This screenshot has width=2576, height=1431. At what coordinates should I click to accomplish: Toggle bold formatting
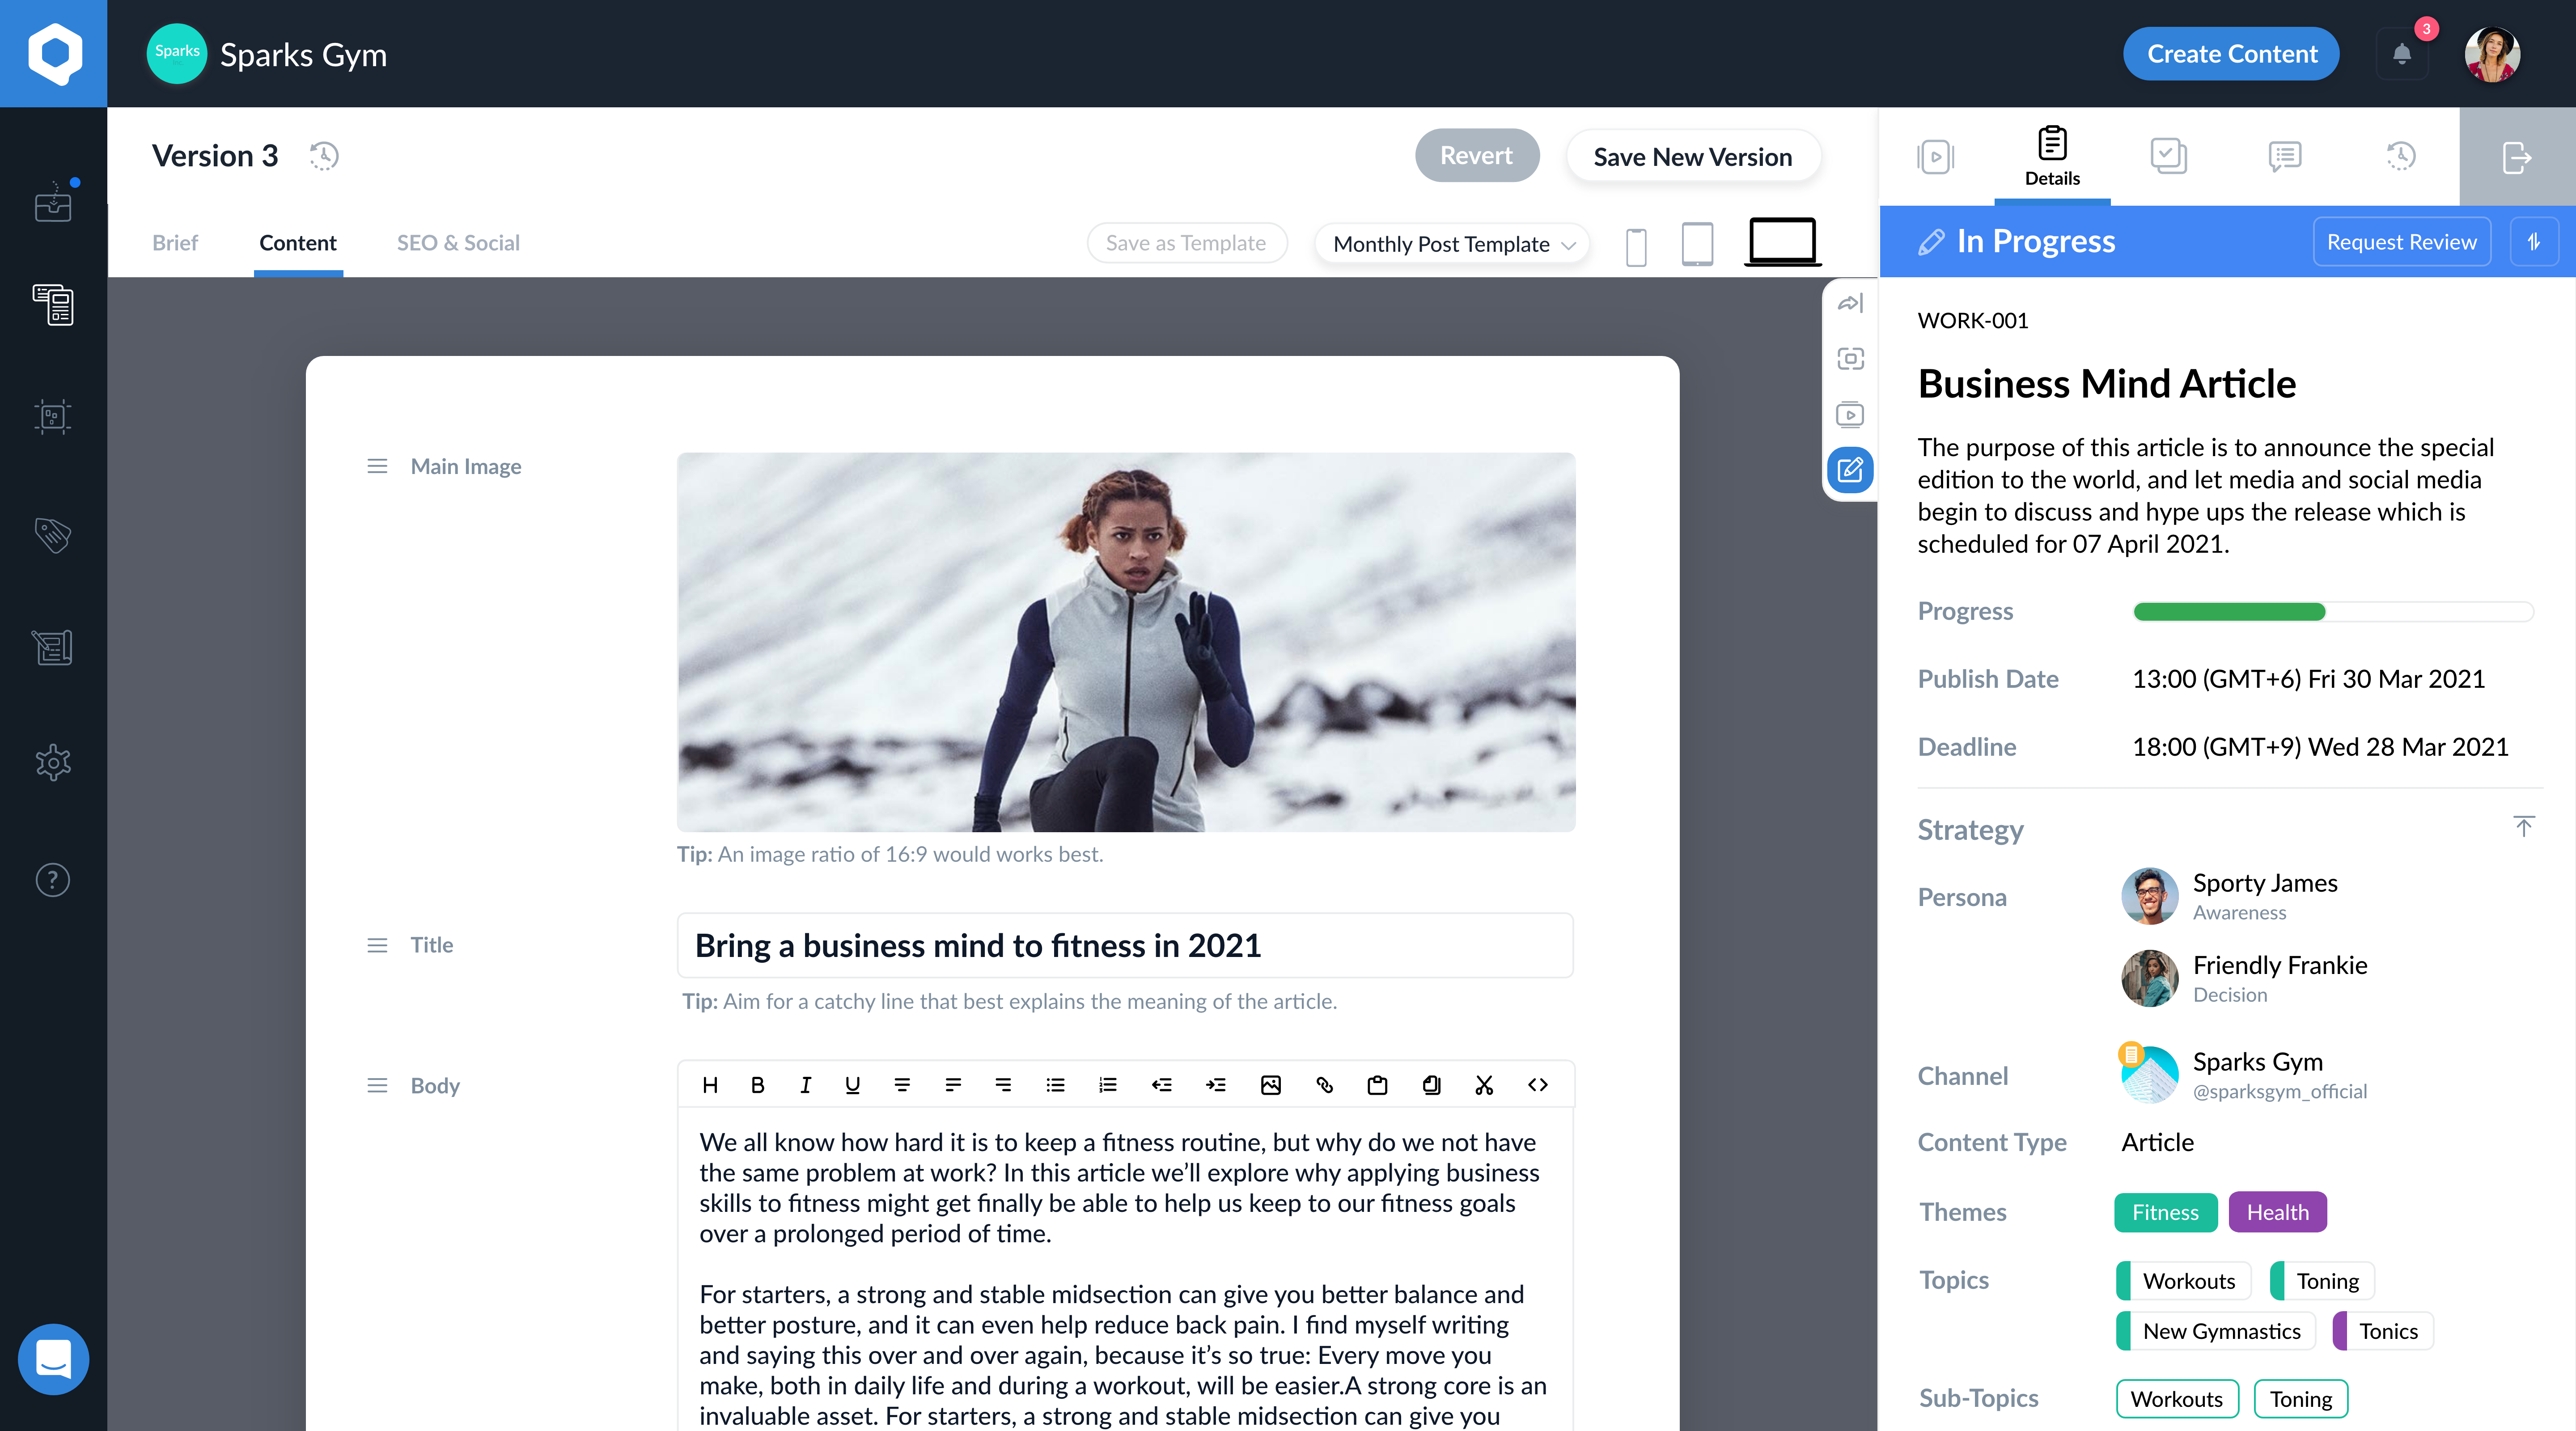click(757, 1085)
